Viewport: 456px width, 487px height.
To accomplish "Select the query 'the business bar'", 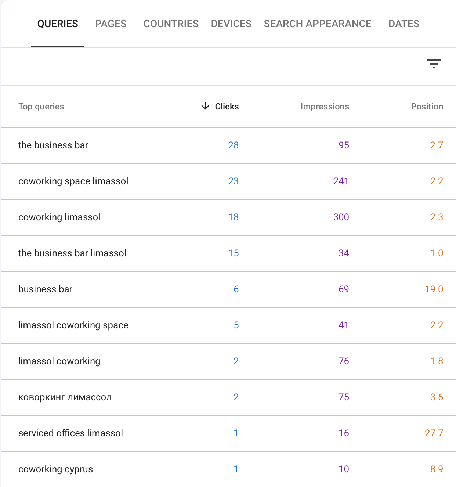I will coord(53,145).
